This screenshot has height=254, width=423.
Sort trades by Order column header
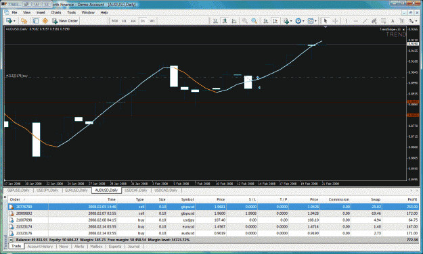[x=28, y=199]
